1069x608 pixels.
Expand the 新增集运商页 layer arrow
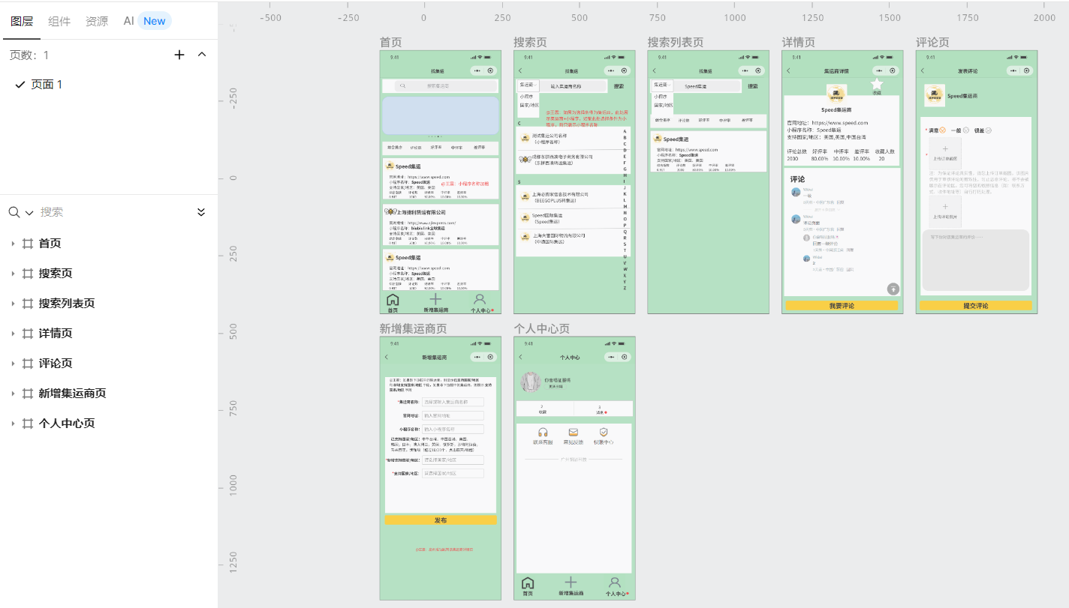point(13,394)
